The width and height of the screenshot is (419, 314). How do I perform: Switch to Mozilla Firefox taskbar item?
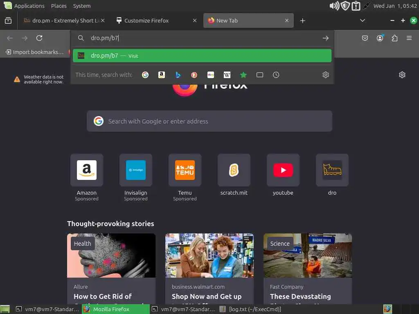tap(115, 309)
